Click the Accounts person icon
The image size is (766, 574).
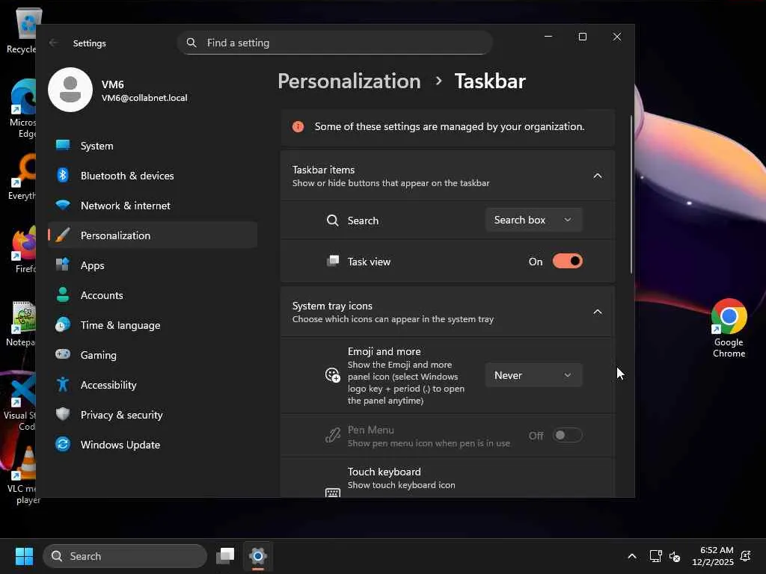point(63,294)
